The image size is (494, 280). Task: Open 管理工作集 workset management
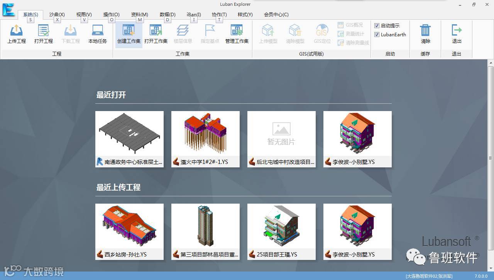pyautogui.click(x=237, y=34)
